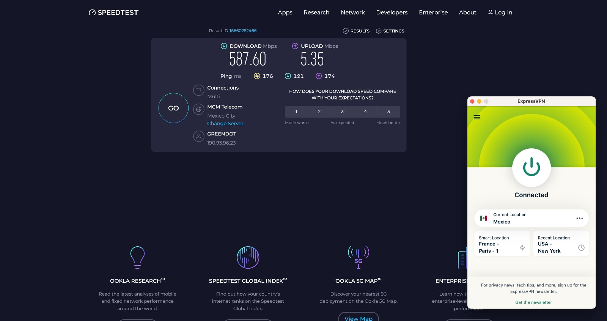Viewport: 607px width, 321px height.
Task: Toggle ExpressVPN power connect button
Action: [532, 167]
